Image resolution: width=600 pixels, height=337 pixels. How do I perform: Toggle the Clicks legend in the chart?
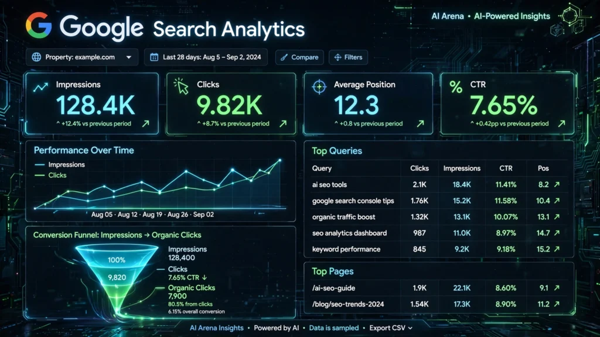(x=50, y=176)
